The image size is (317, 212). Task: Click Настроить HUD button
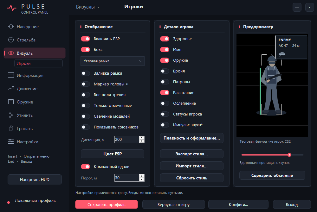tap(35, 179)
